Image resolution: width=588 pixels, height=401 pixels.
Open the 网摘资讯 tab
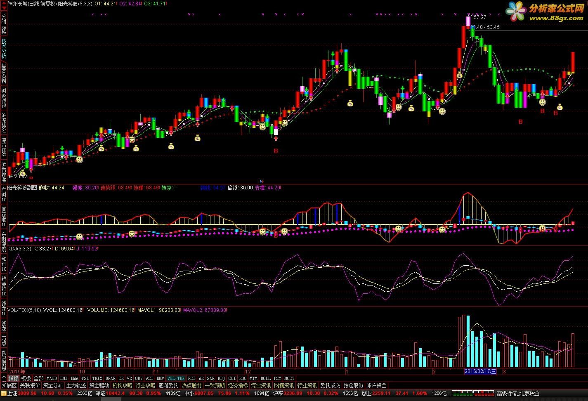click(284, 385)
